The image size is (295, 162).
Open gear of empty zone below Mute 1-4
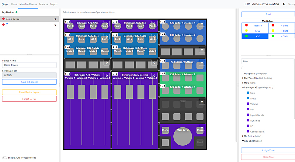[107, 62]
